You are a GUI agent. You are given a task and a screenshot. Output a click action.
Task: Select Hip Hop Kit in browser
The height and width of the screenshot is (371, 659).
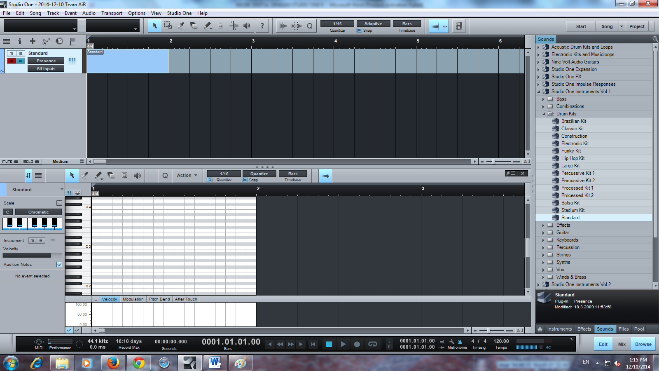[x=573, y=158]
